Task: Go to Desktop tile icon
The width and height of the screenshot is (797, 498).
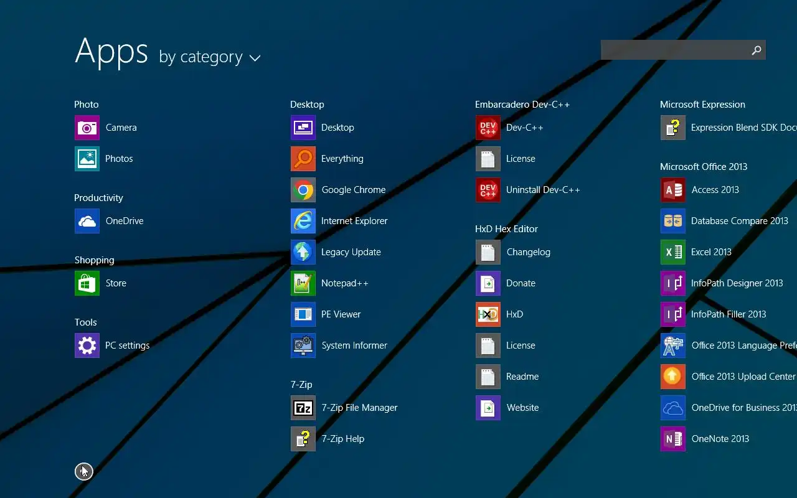Action: point(303,128)
